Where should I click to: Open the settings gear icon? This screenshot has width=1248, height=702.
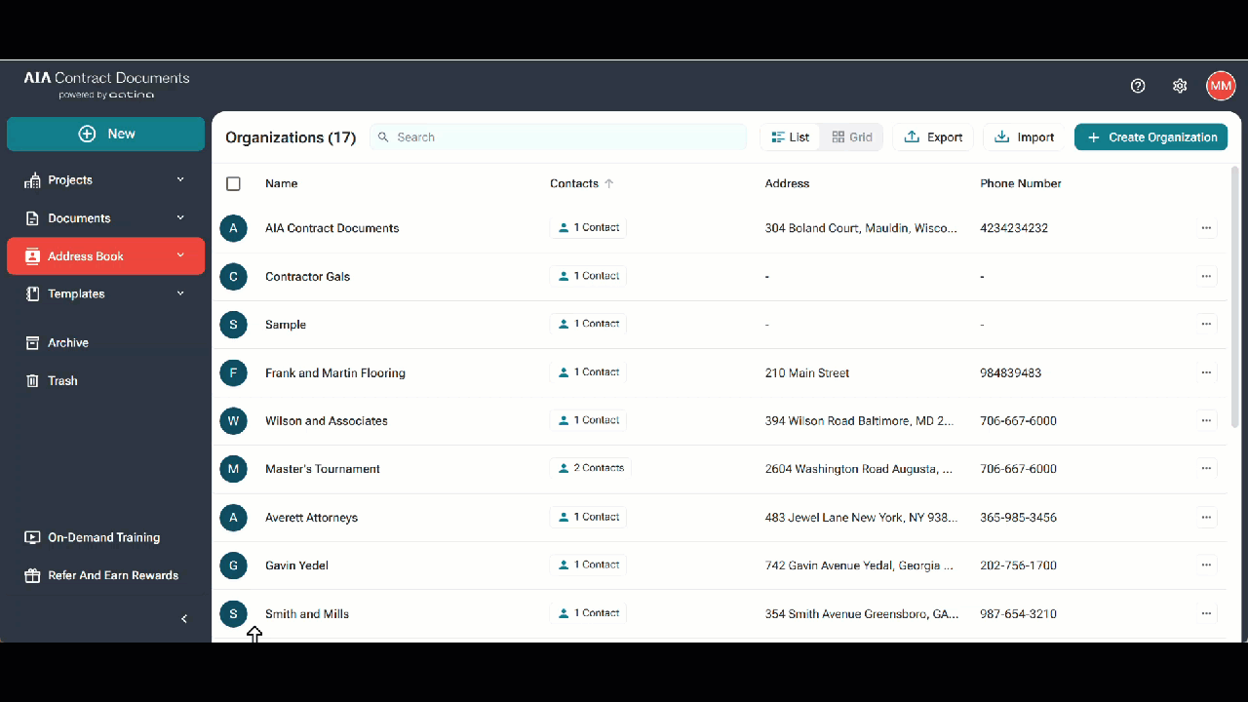[x=1180, y=86]
